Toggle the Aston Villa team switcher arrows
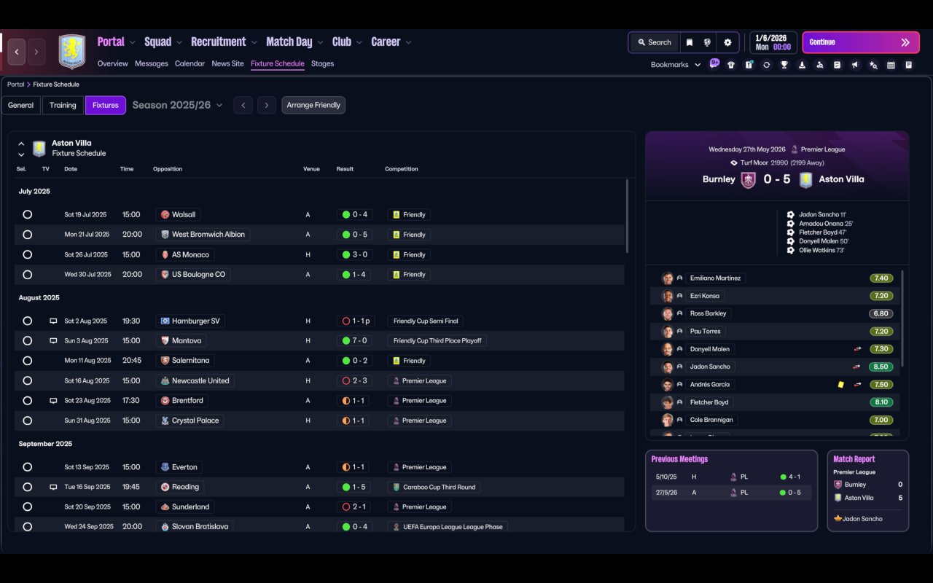This screenshot has width=933, height=583. tap(21, 149)
